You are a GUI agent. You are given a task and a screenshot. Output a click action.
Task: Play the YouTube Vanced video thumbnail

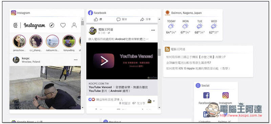122,61
